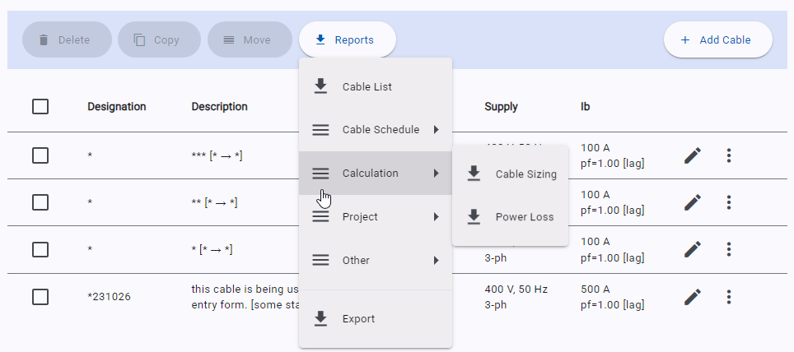The width and height of the screenshot is (794, 352).
Task: Click hamburger icon beside Other
Action: pos(320,261)
